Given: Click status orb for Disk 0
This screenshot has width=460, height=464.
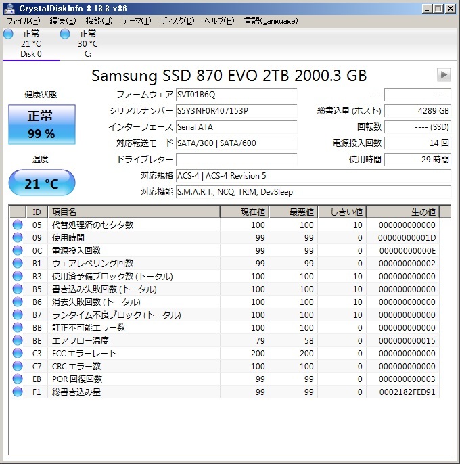Looking at the screenshot, I should (x=8, y=34).
